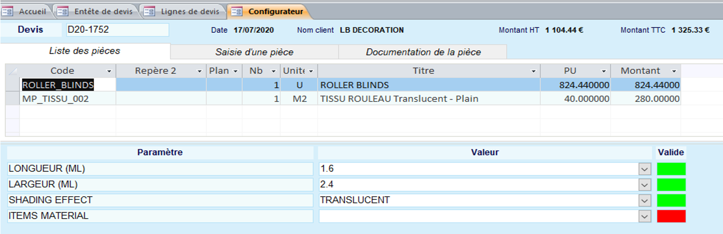The width and height of the screenshot is (723, 234).
Task: Click the Devis number field D20-1752
Action: [117, 30]
